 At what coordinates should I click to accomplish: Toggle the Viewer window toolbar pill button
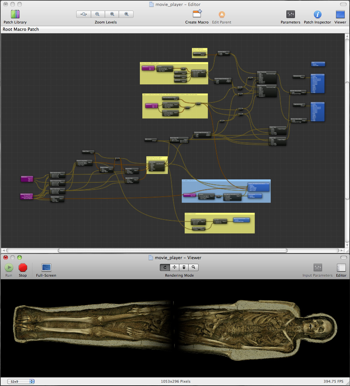pyautogui.click(x=343, y=257)
